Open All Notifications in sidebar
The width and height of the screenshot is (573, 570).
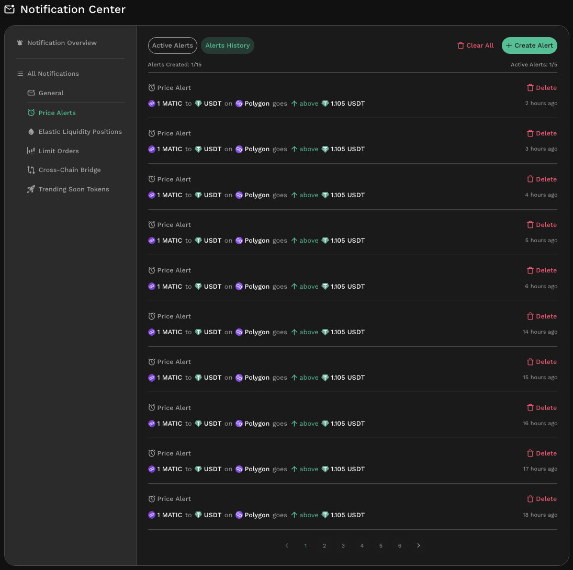click(53, 74)
